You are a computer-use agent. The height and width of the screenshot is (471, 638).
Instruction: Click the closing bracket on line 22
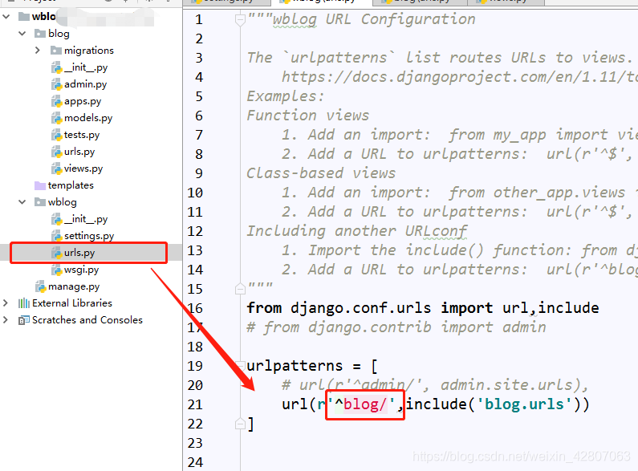point(250,424)
